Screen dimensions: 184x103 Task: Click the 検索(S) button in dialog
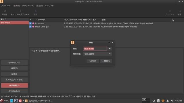click(106, 61)
